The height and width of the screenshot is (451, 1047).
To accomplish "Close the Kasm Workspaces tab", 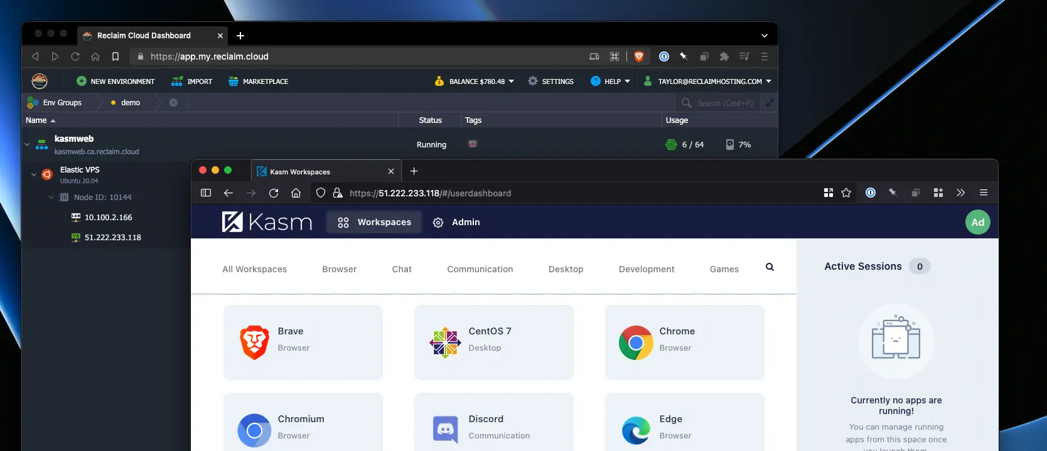I will (x=391, y=171).
